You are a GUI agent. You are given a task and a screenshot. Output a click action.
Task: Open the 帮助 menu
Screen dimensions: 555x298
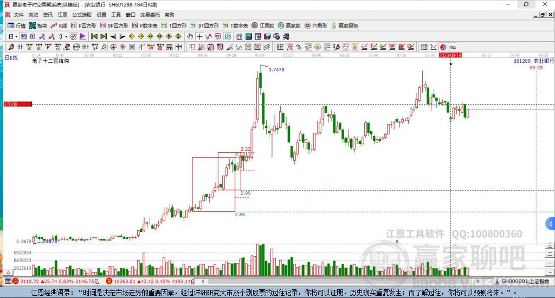[x=170, y=15]
